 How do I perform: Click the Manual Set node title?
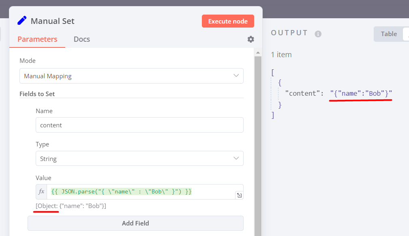pyautogui.click(x=53, y=21)
